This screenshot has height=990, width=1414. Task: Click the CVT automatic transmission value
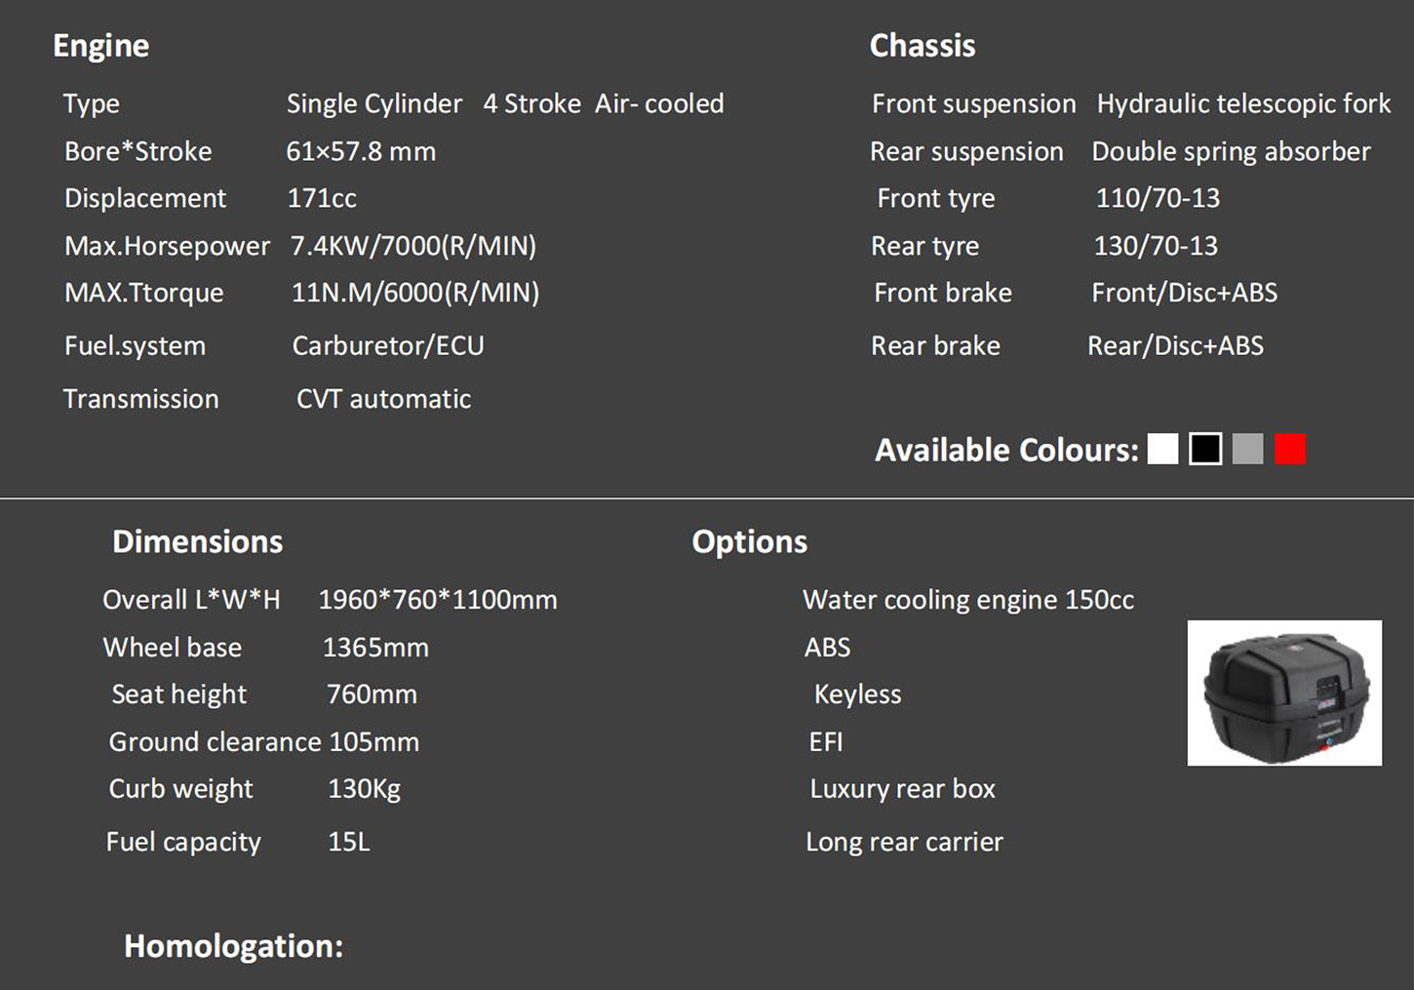[x=384, y=399]
